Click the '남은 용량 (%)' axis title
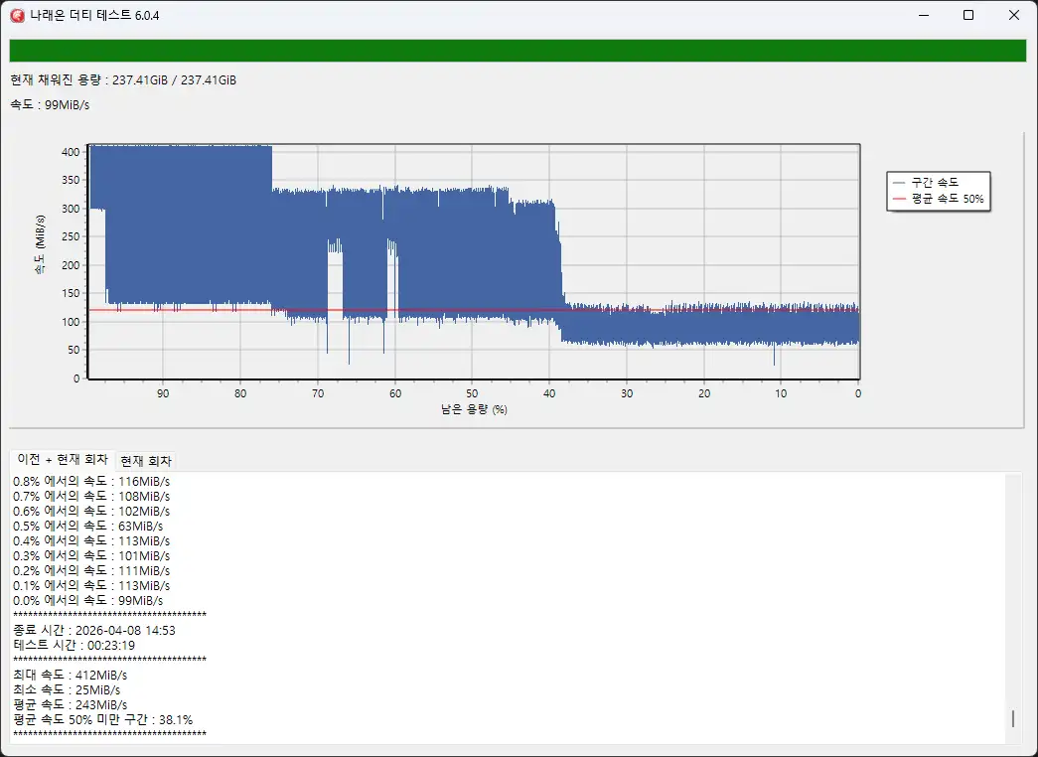Viewport: 1038px width, 757px height. pyautogui.click(x=474, y=409)
